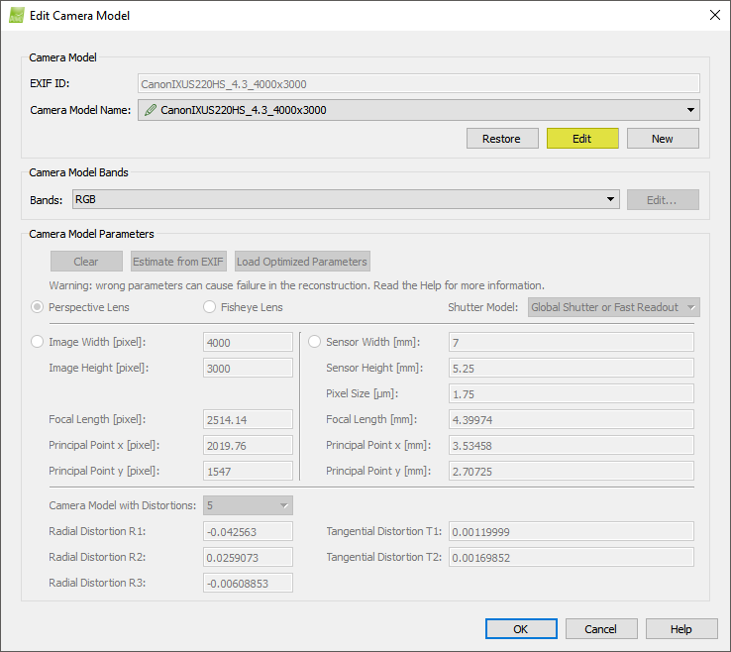Open Help for camera model
Viewport: 731px width, 652px height.
pyautogui.click(x=681, y=629)
